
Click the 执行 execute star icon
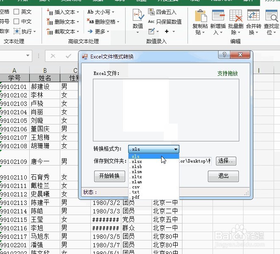(x=17, y=31)
